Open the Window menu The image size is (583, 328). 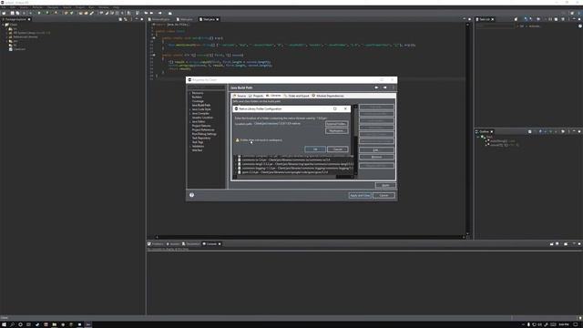tap(104, 7)
